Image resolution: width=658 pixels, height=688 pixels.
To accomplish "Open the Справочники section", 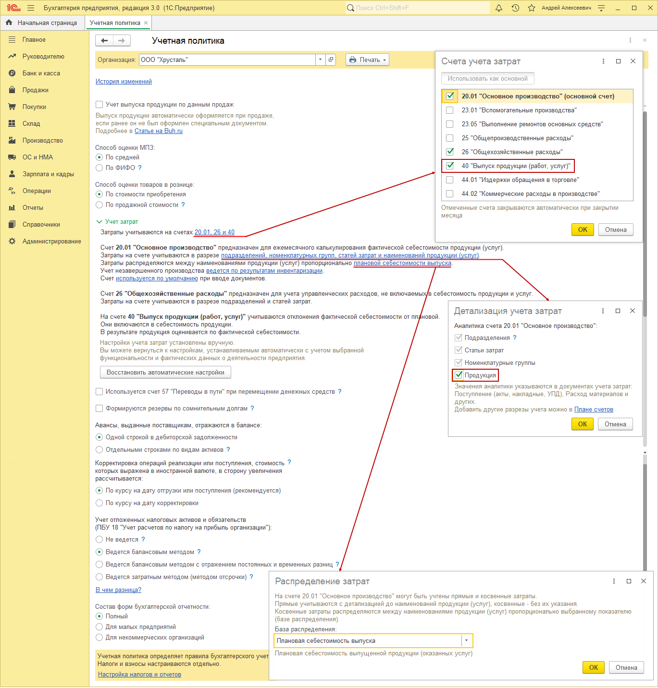I will tap(41, 225).
